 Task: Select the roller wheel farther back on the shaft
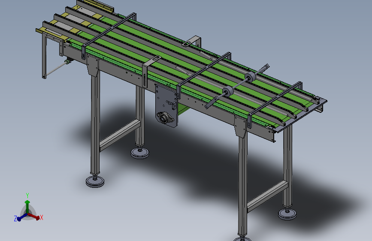pos(251,77)
